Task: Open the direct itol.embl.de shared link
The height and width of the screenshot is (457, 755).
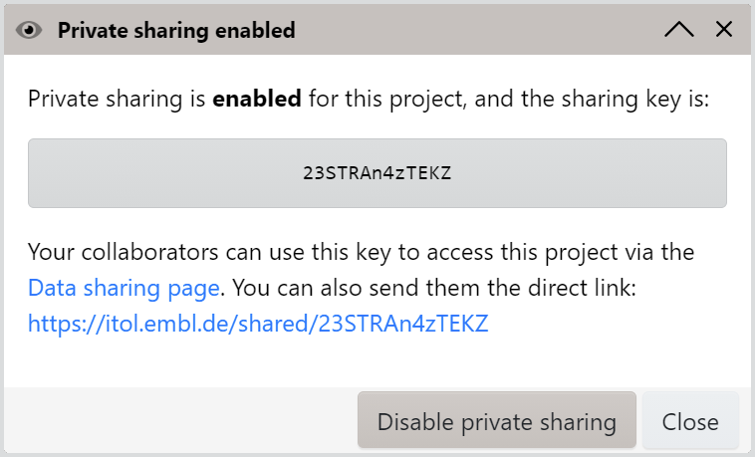Action: (258, 324)
